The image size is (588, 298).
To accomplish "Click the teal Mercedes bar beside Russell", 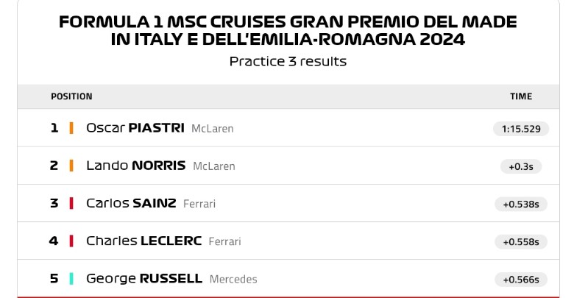I will [x=71, y=279].
